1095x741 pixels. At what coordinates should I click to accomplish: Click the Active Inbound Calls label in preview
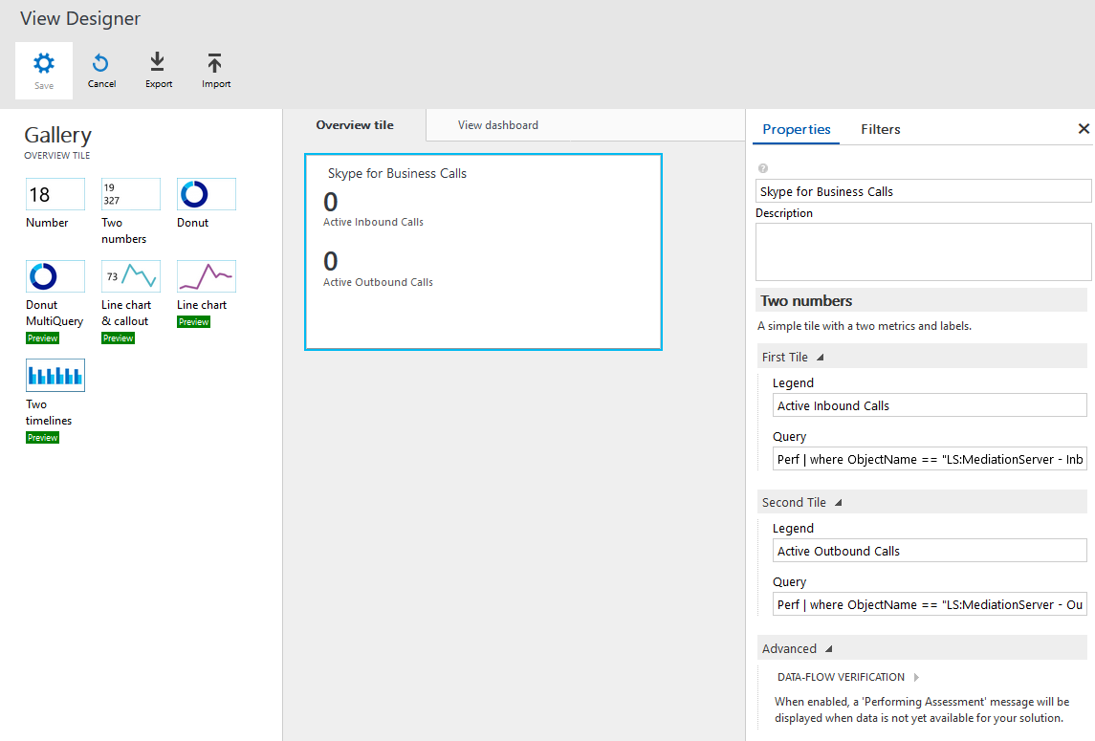point(373,222)
